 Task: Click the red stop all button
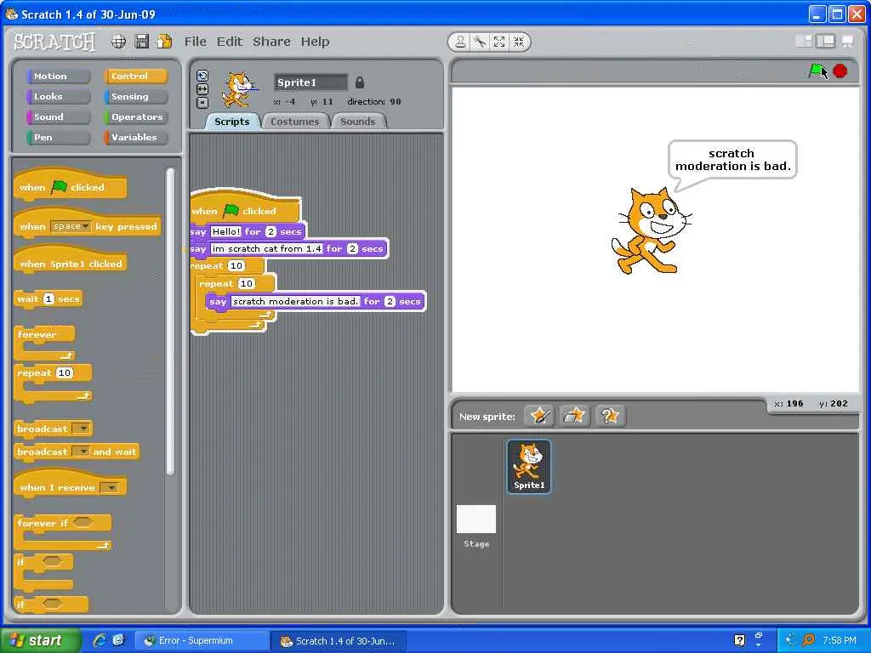840,71
